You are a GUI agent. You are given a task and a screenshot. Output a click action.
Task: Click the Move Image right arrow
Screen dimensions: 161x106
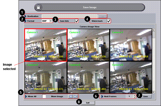point(75,96)
